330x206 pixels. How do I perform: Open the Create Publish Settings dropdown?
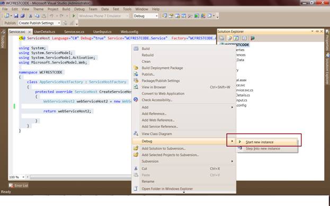point(59,23)
